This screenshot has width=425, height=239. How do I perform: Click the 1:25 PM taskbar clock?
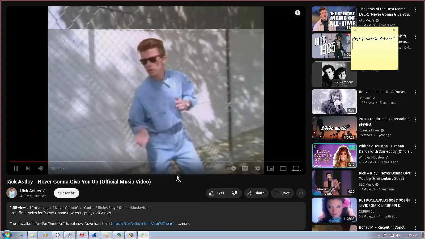pos(411,235)
